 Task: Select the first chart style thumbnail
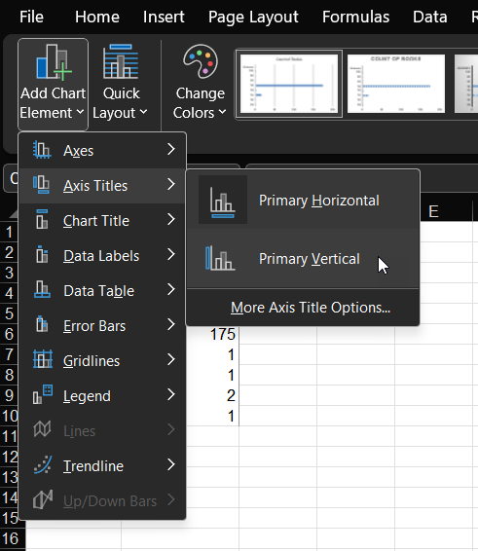click(x=289, y=84)
